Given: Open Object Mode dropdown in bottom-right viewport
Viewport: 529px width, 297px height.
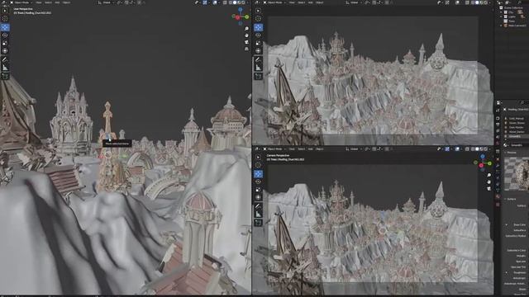Looking at the screenshot, I should (274, 148).
